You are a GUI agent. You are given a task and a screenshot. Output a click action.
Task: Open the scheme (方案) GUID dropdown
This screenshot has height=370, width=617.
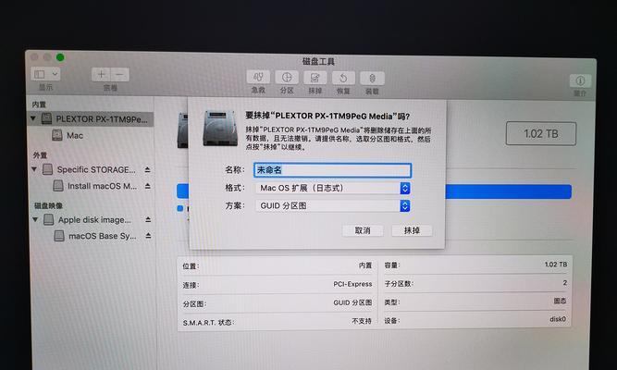[332, 206]
